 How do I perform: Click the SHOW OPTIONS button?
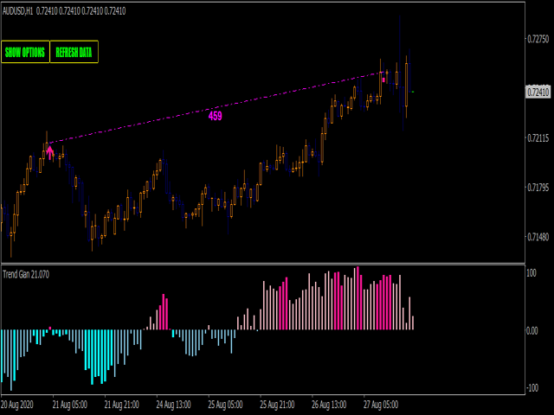[25, 52]
